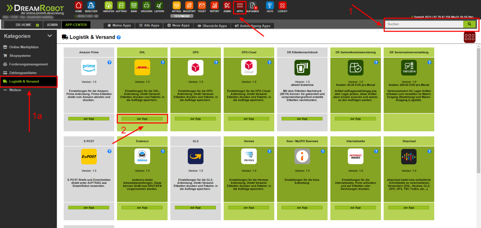Image resolution: width=481 pixels, height=228 pixels.
Task: Click the DR Sammelkommissionierung app logo
Action: tap(355, 67)
